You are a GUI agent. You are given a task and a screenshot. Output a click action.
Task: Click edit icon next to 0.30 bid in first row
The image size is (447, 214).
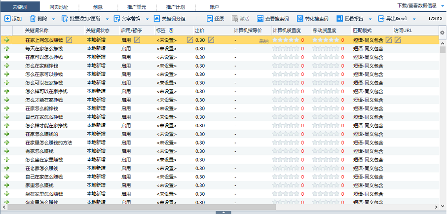tap(211, 40)
